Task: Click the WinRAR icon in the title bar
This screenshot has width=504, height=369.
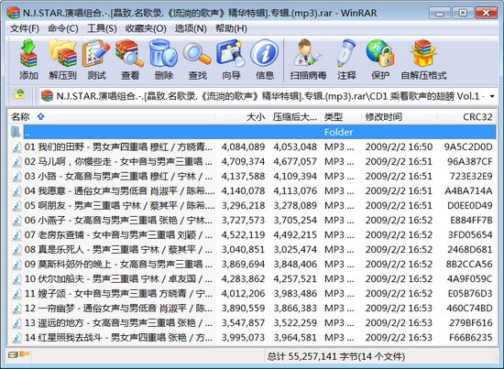Action: point(13,13)
